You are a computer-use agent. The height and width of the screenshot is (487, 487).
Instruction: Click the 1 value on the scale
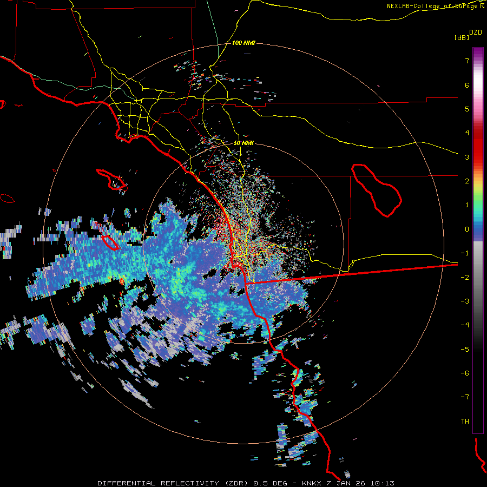click(467, 205)
